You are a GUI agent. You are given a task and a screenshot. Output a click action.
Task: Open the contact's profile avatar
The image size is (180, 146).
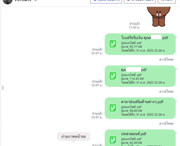coord(8,2)
